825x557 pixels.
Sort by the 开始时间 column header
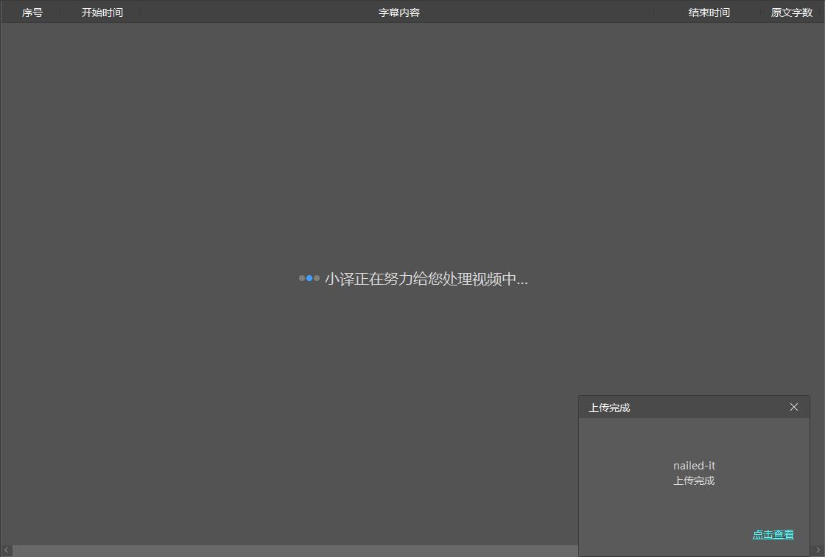(x=102, y=13)
